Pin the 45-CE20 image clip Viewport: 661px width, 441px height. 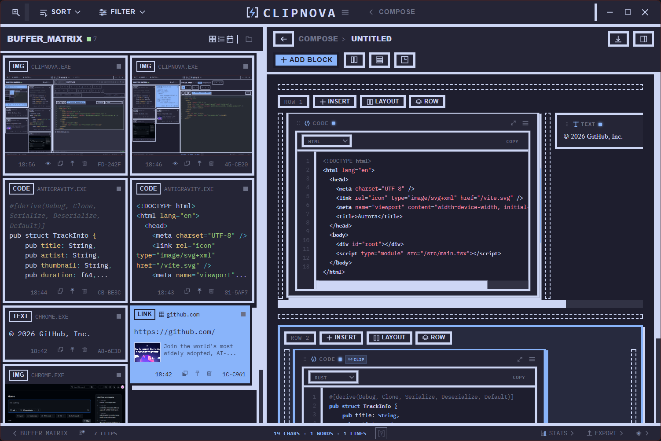(199, 164)
